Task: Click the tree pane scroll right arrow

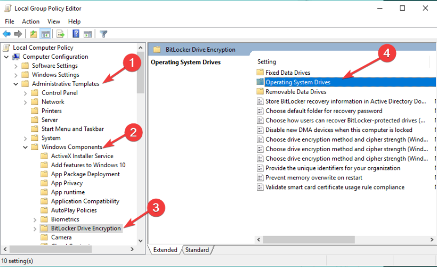Action: pos(132,249)
